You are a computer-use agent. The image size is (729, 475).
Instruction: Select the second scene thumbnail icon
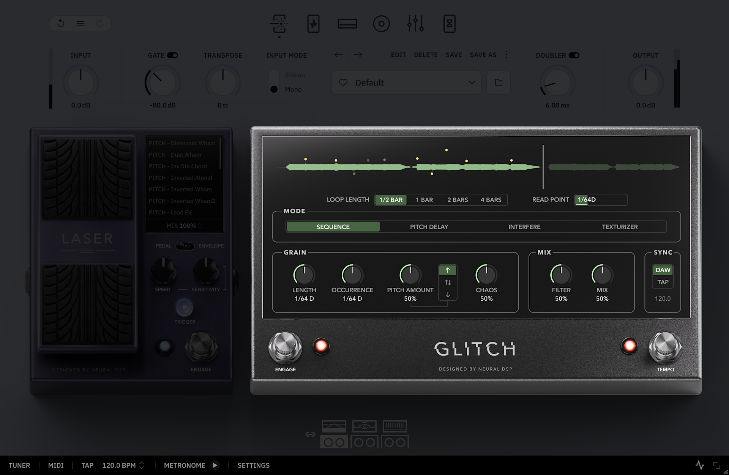click(364, 426)
